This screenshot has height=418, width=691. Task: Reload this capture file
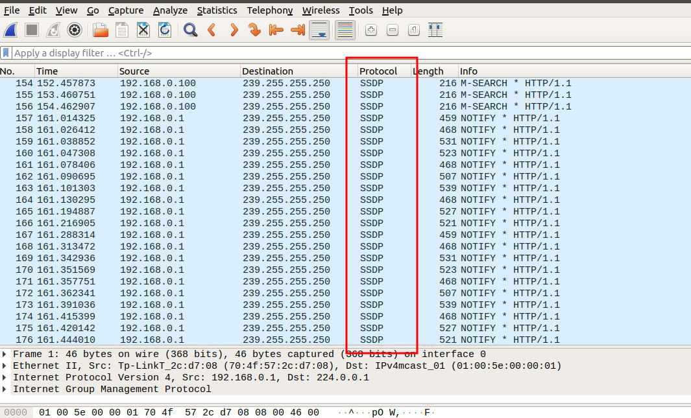(x=165, y=30)
